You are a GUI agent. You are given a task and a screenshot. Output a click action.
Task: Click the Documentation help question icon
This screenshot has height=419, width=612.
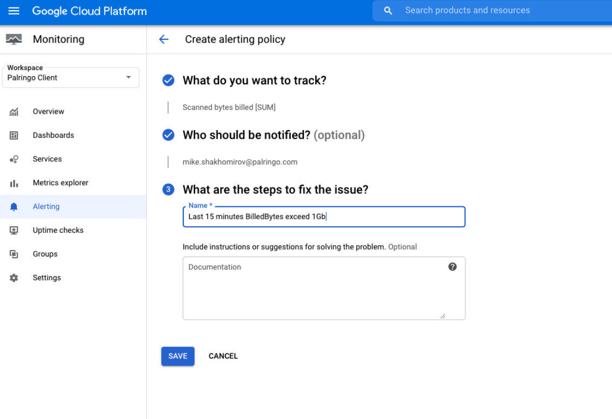tap(453, 267)
